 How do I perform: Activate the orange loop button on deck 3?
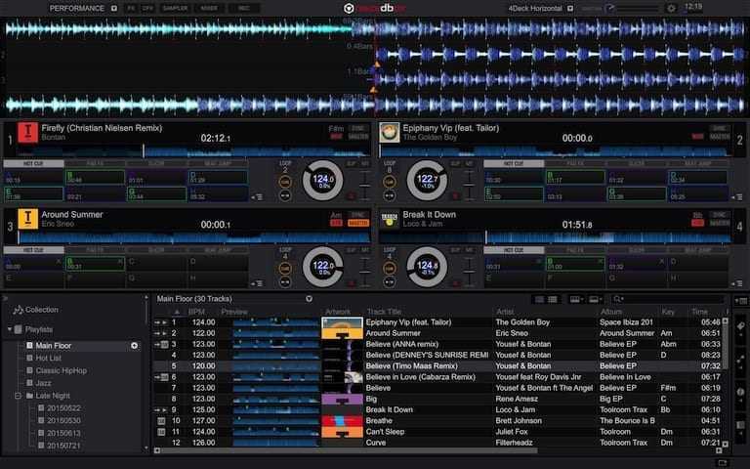[x=285, y=269]
